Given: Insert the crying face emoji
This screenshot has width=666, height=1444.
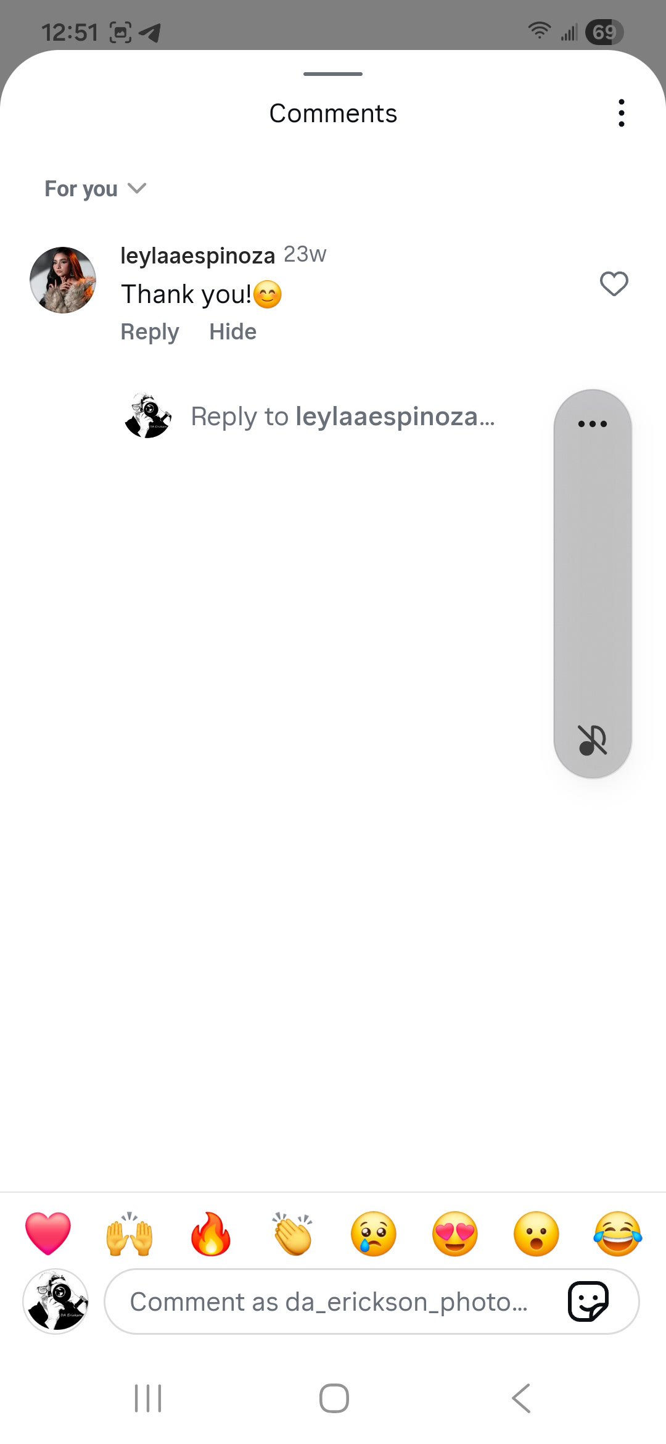Looking at the screenshot, I should [x=374, y=1234].
